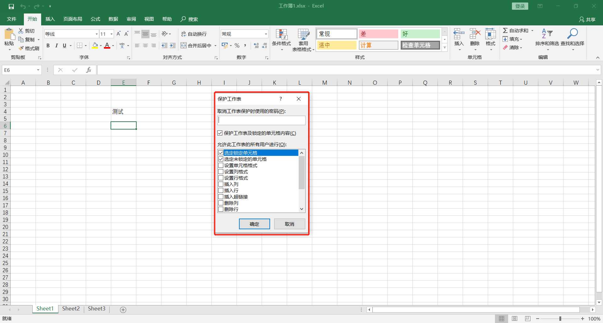Open the number format dropdown
Screen dimensions: 603x323
266,34
